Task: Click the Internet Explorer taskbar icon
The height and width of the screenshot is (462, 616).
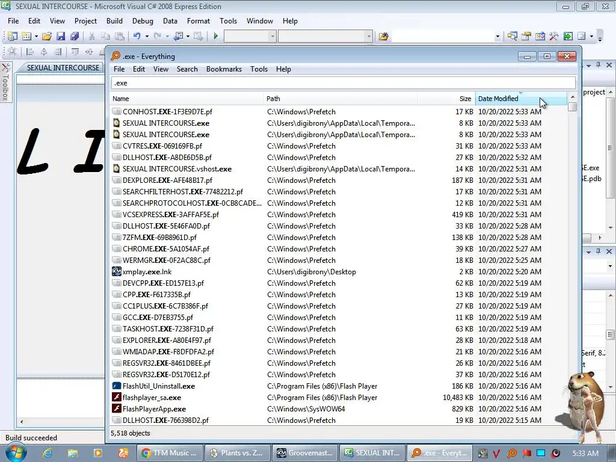Action: coord(48,453)
